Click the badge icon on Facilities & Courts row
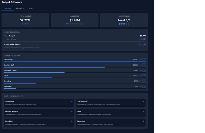Image resolution: width=205 pixels, height=133 pixels. (x=144, y=70)
